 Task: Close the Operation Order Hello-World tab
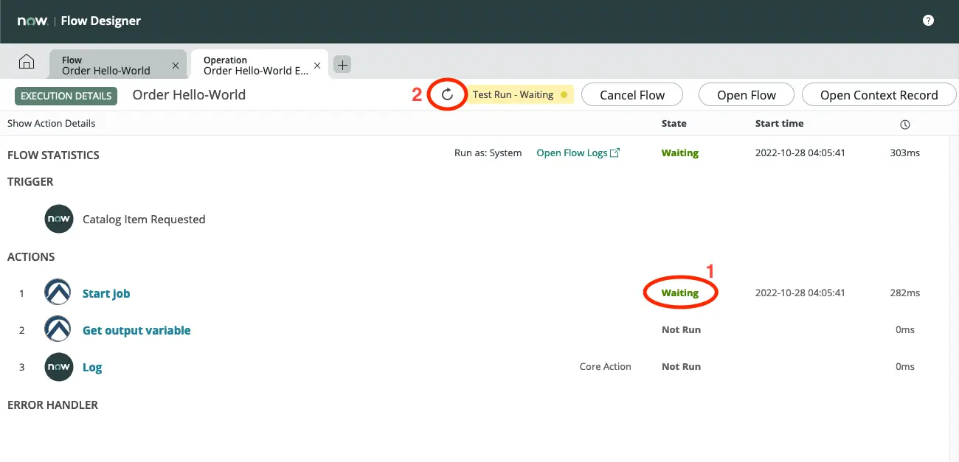(x=317, y=66)
